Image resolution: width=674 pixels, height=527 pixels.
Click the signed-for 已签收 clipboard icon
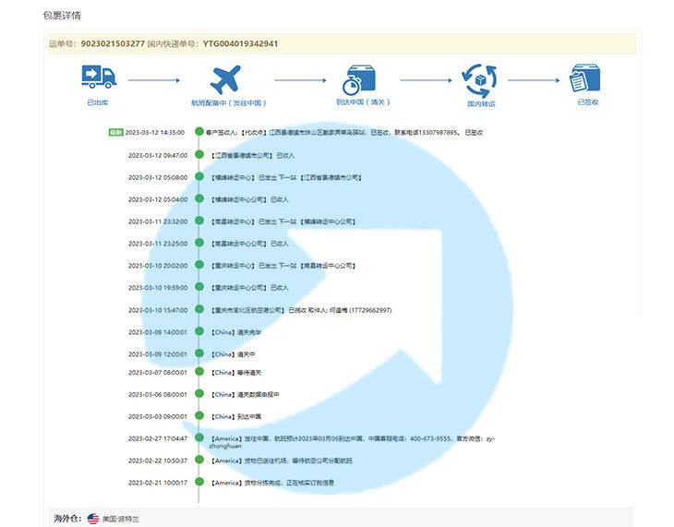tap(584, 78)
